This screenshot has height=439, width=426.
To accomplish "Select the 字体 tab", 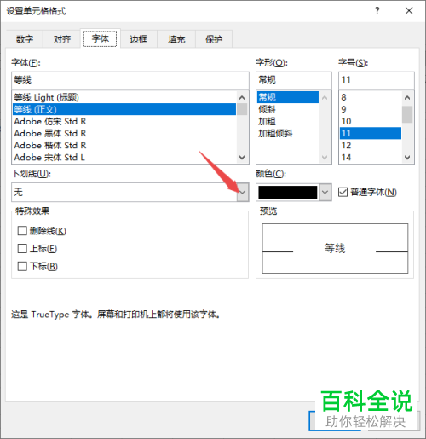I will (x=100, y=38).
